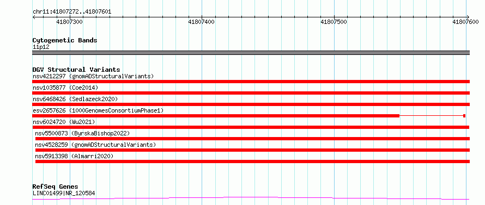Select the red bar for nsv4528259
485x205 pixels.
[252, 150]
